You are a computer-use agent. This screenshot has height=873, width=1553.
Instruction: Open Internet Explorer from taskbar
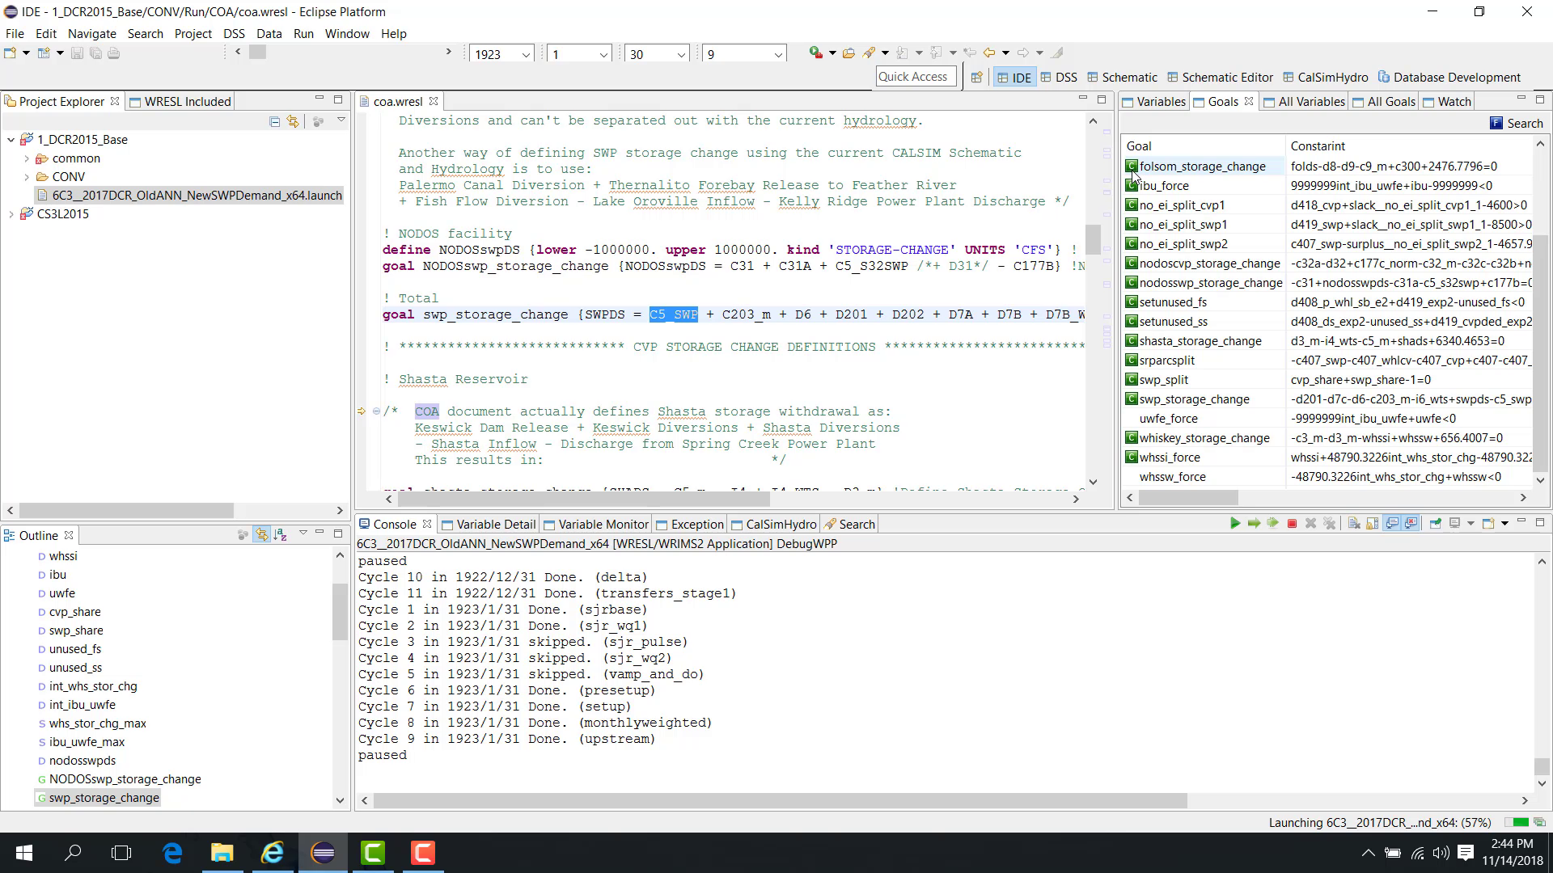(x=273, y=853)
